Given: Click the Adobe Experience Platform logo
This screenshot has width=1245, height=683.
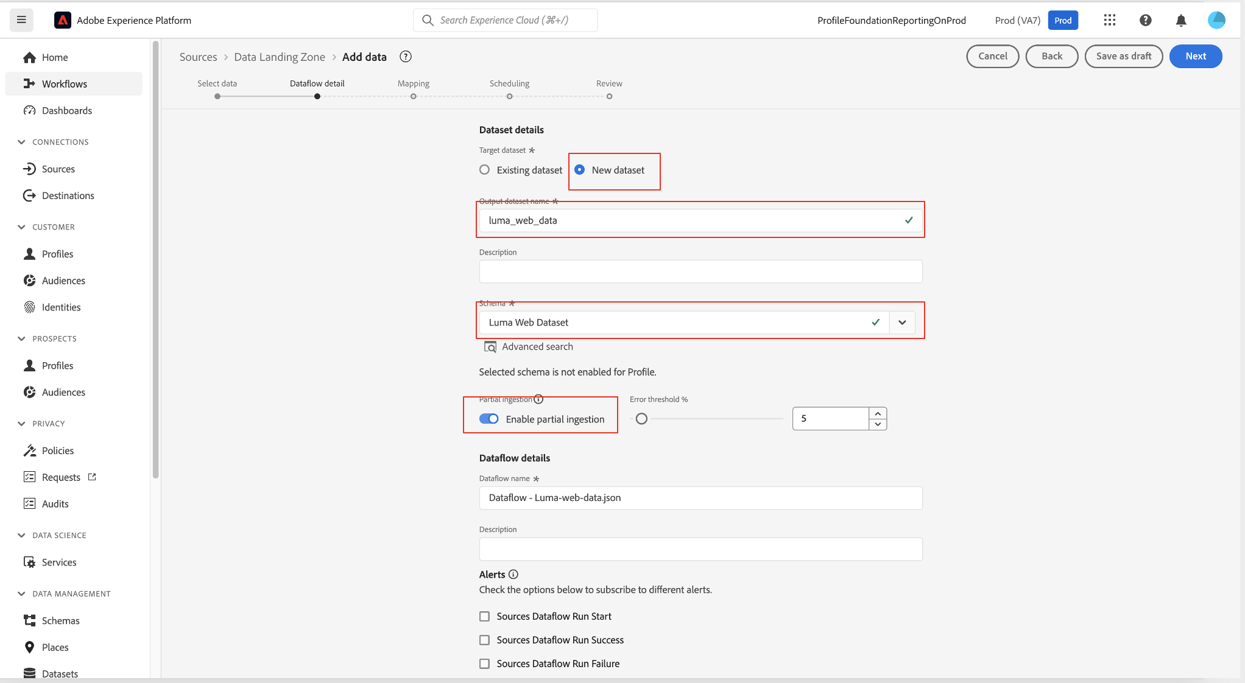Looking at the screenshot, I should pos(62,20).
